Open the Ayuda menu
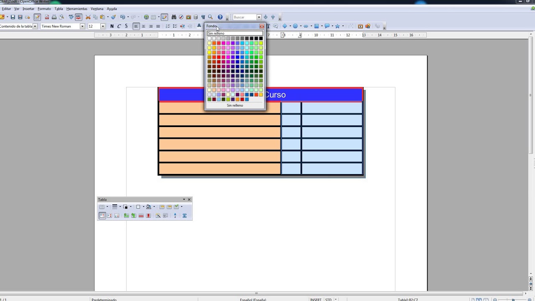Image resolution: width=535 pixels, height=301 pixels. pyautogui.click(x=112, y=9)
